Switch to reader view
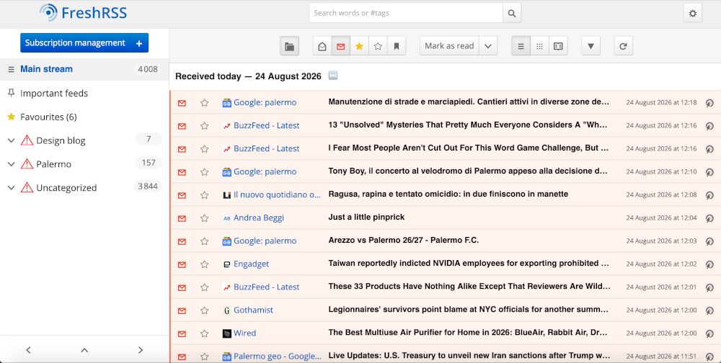Viewport: 721px width, 363px height. [x=558, y=46]
